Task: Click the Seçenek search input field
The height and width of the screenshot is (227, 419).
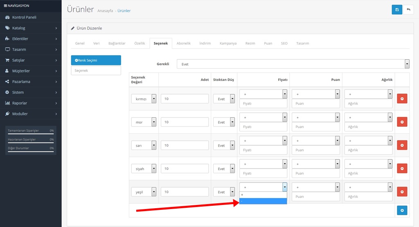Action: click(96, 71)
